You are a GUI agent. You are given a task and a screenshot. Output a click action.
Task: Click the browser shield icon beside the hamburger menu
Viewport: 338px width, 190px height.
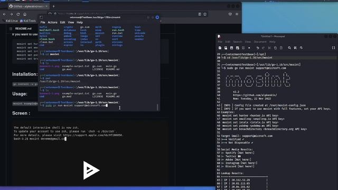click(230, 14)
